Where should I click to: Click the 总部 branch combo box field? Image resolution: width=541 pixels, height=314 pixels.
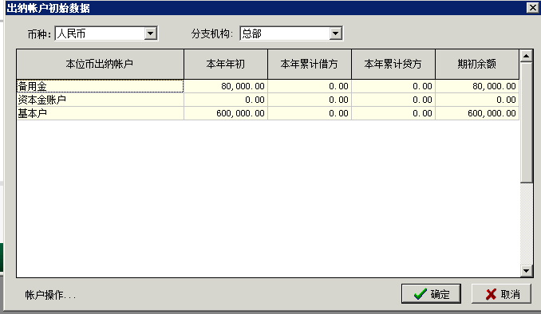(291, 33)
